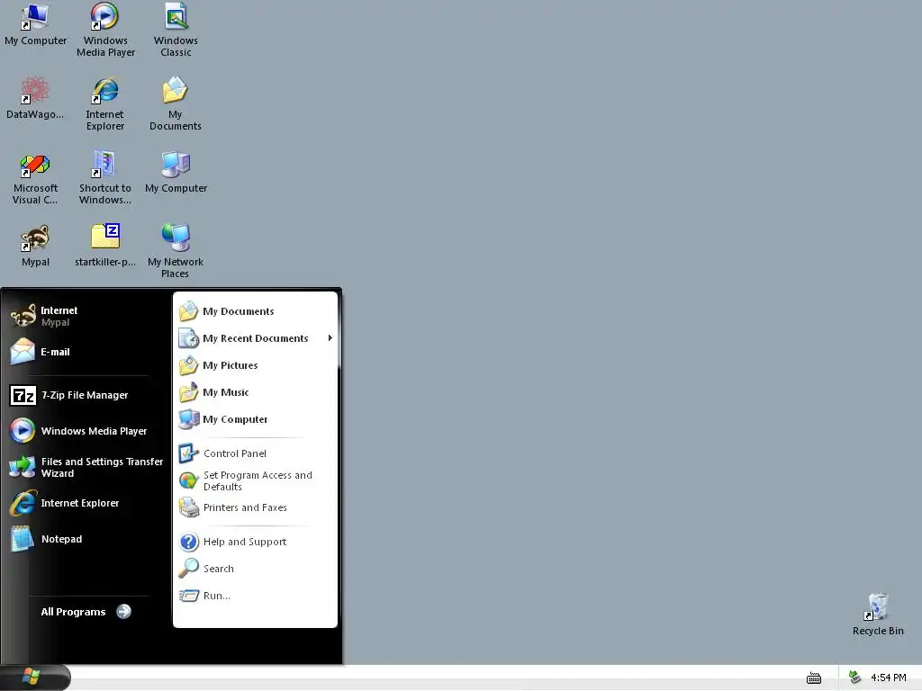Open the Start button with Windows flag

(34, 678)
